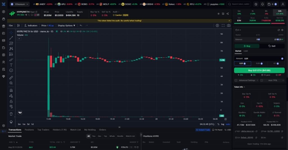Select the pattern drawing tool
The height and width of the screenshot is (150, 288).
pos(11,49)
